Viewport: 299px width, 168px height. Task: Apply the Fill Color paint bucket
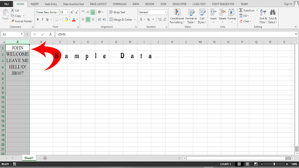coord(66,20)
